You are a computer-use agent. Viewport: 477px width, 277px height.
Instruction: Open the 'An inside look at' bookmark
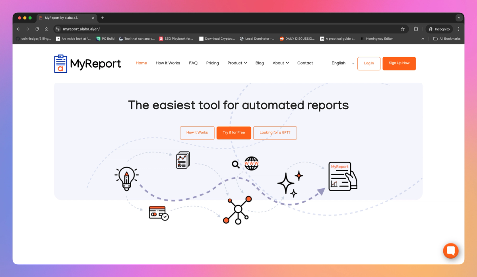(x=74, y=39)
